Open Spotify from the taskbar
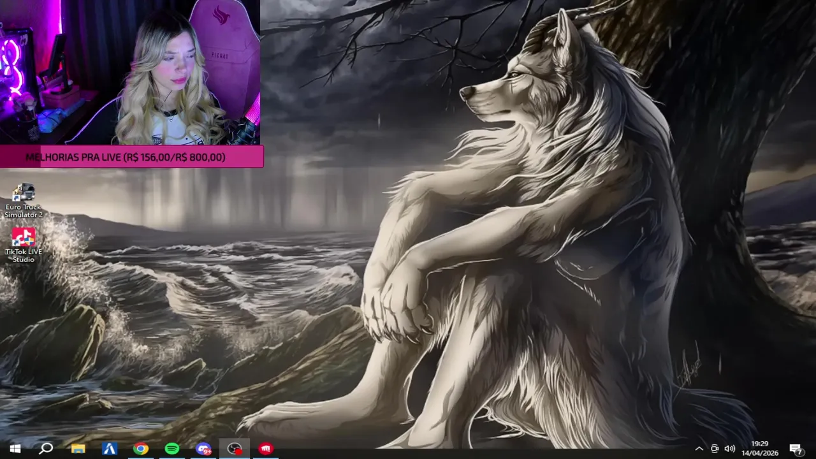 point(171,449)
